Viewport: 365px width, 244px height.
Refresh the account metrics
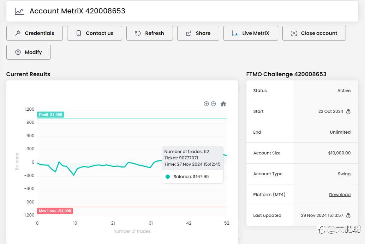point(150,33)
